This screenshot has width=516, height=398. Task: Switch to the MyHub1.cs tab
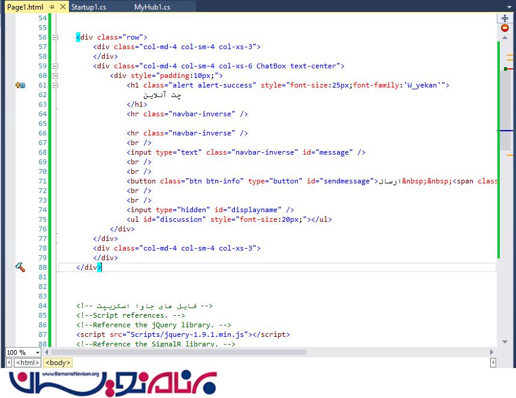coord(152,7)
